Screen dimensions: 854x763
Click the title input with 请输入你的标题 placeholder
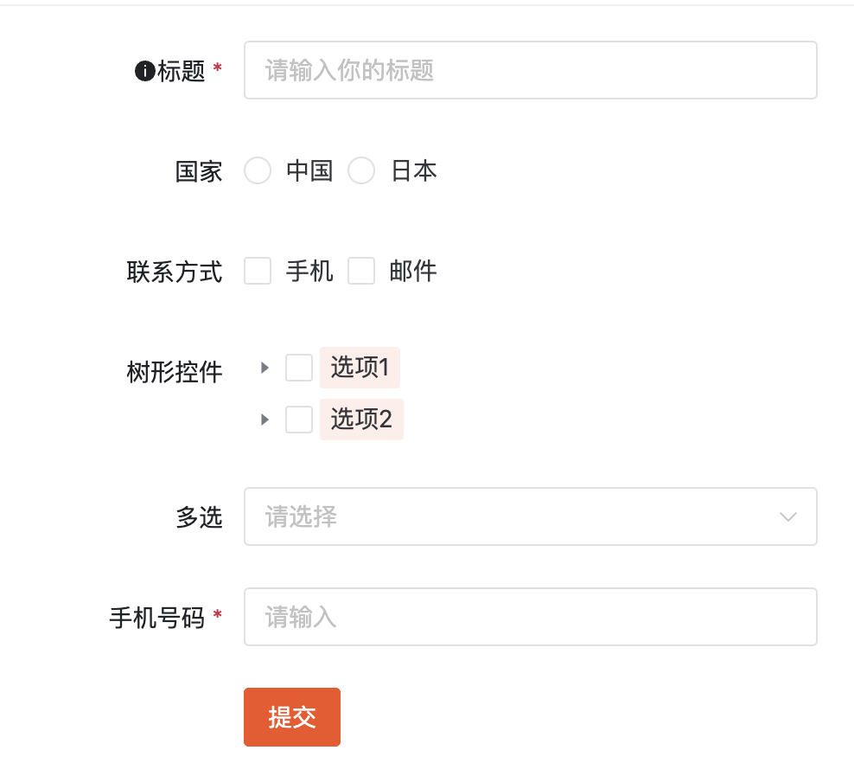[531, 70]
